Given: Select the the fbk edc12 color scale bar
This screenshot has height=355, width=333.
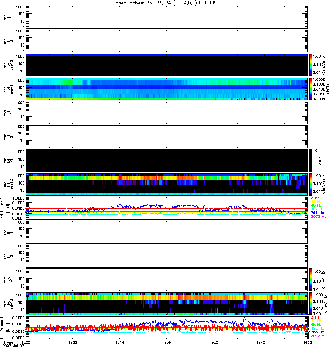Looking at the screenshot, I should click(x=311, y=304).
